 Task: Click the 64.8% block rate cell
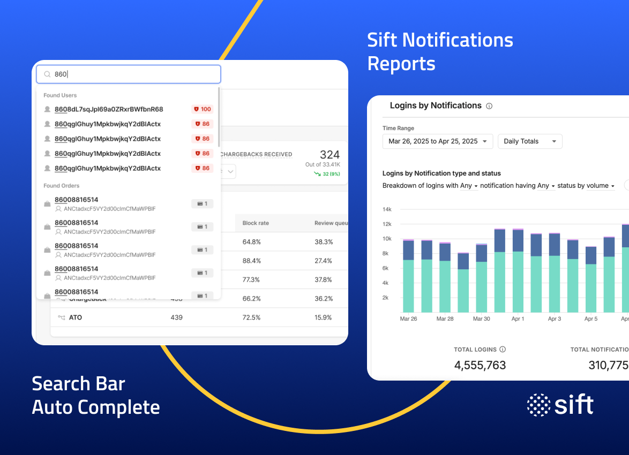pyautogui.click(x=251, y=242)
